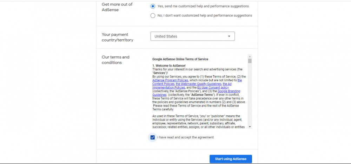The image size is (351, 164).
Task: Click the 'Google AdSense Online Terms of Service' heading
Action: [x=180, y=59]
